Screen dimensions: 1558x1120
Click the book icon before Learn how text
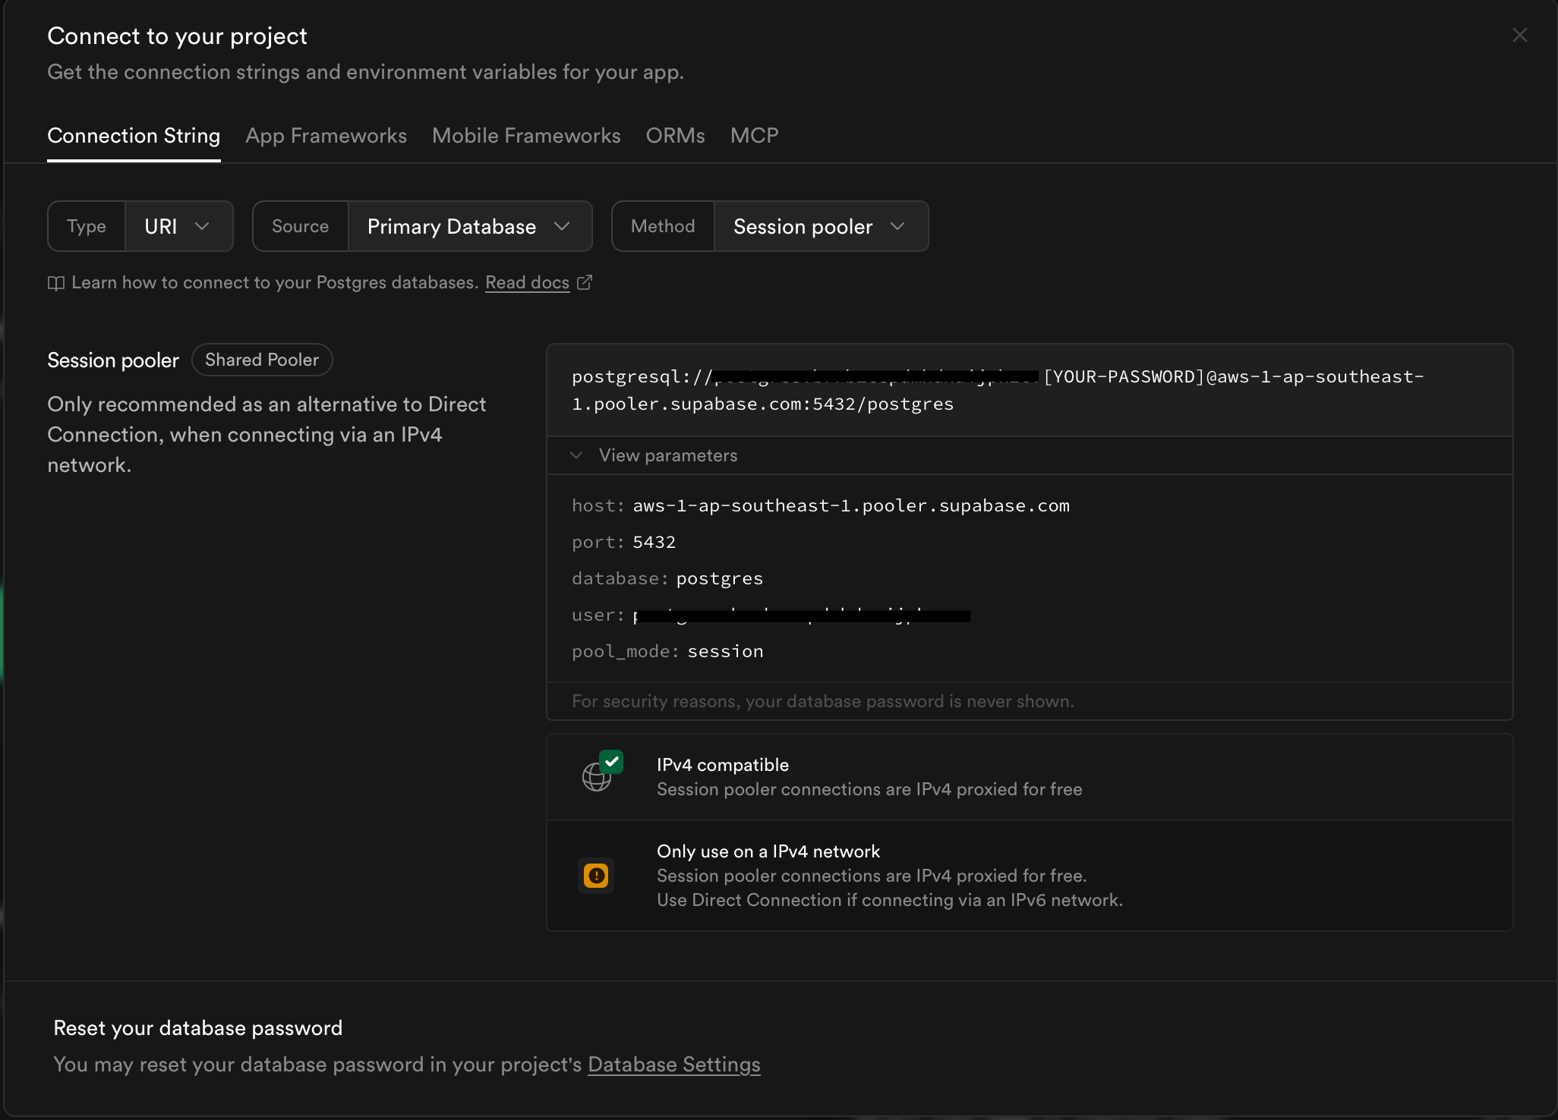(56, 283)
